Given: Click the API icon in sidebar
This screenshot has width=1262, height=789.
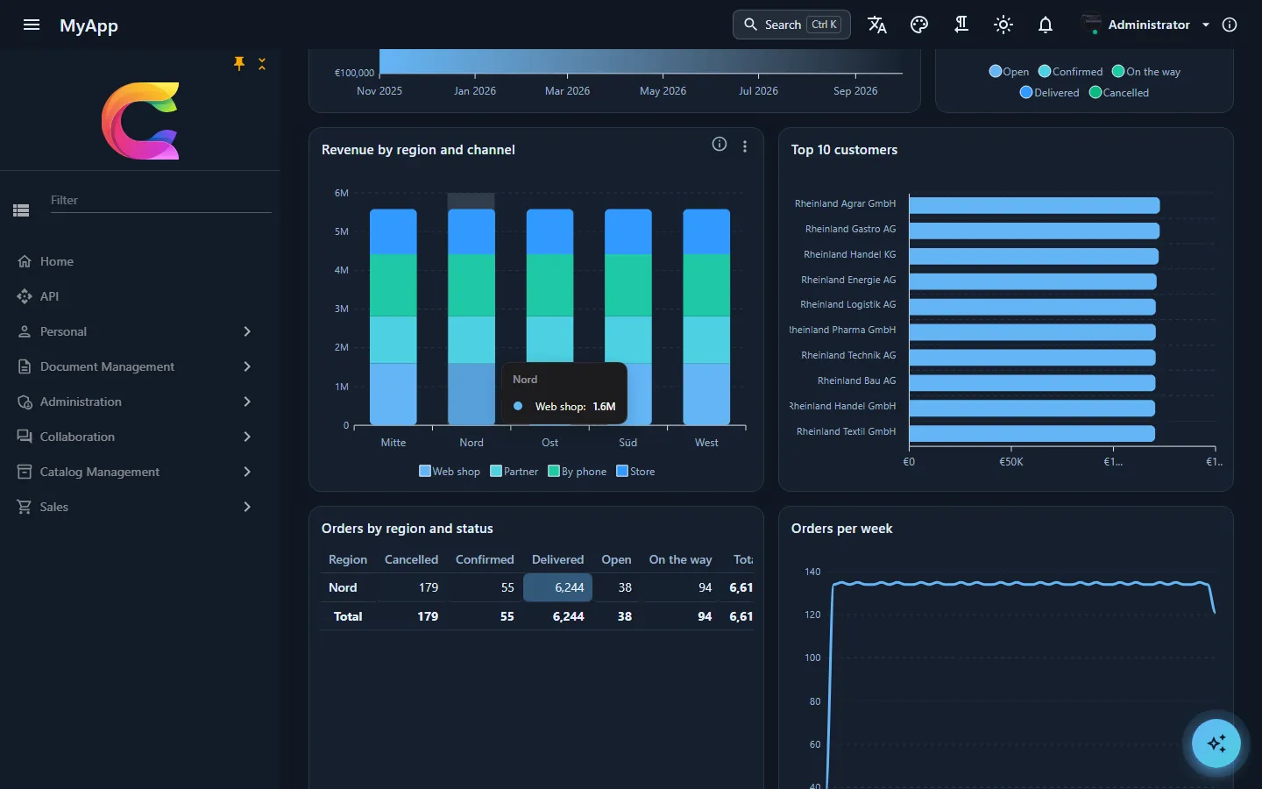Looking at the screenshot, I should pos(25,296).
